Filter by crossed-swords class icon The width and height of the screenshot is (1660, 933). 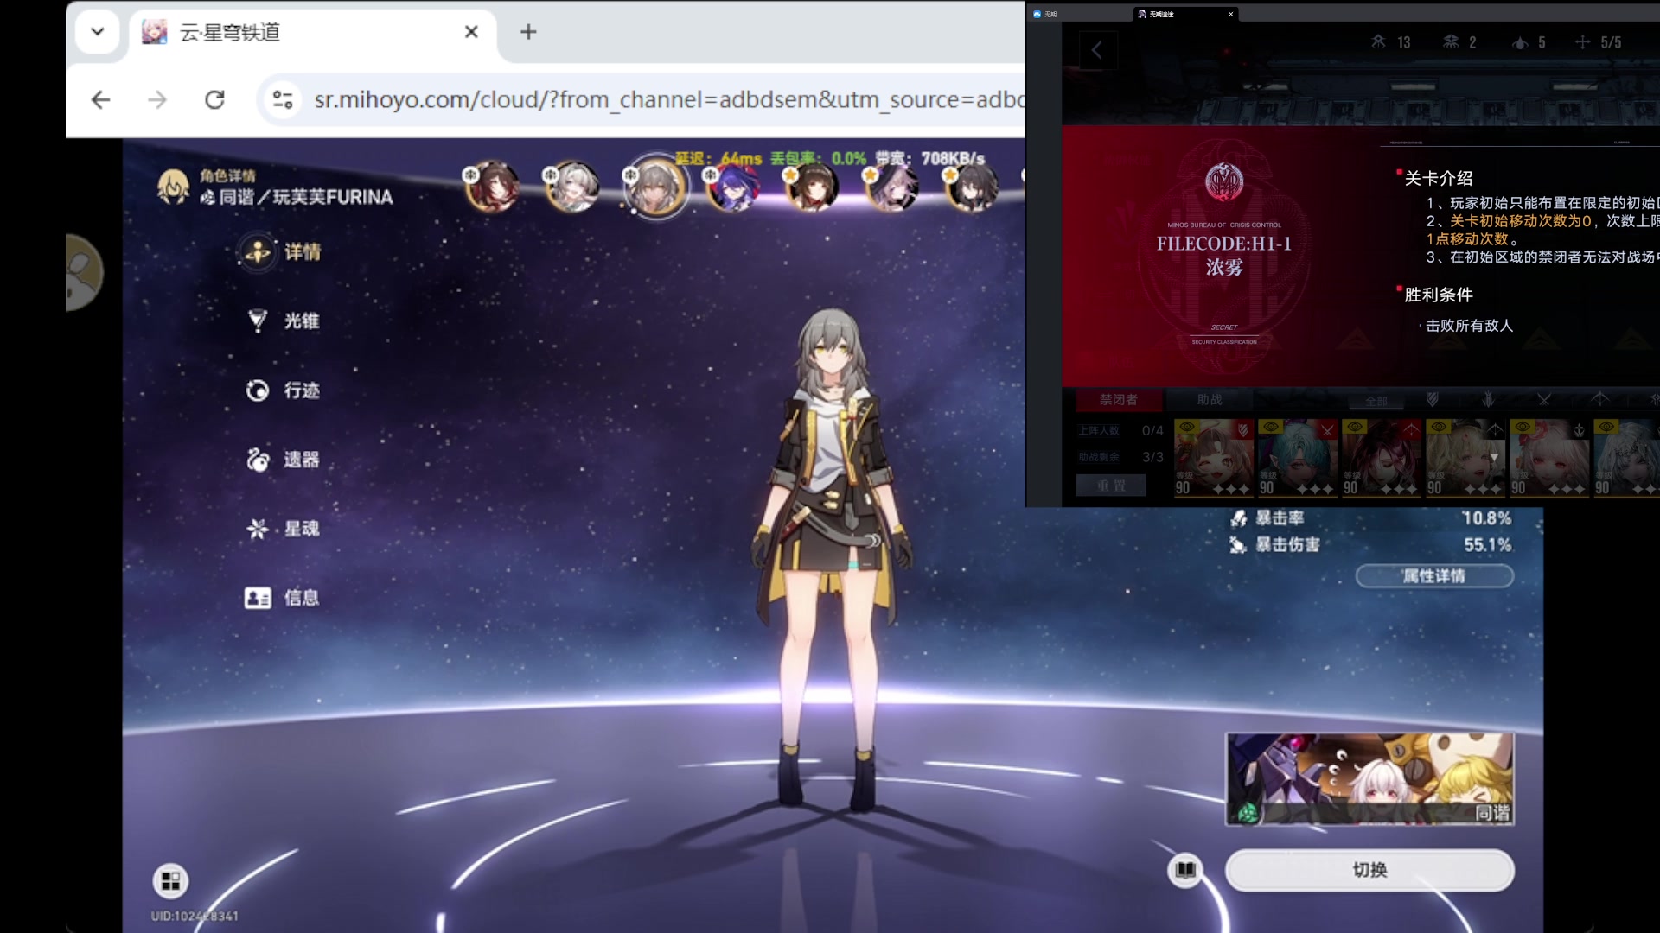click(1544, 399)
